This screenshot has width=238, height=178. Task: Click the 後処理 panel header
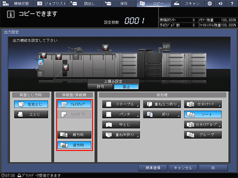(x=163, y=95)
